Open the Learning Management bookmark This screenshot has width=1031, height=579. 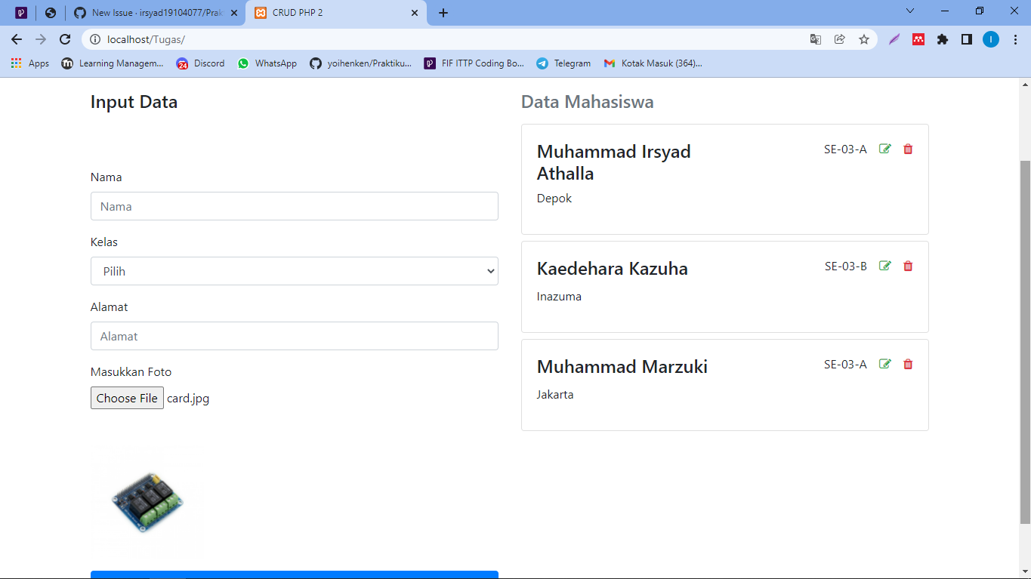point(113,63)
